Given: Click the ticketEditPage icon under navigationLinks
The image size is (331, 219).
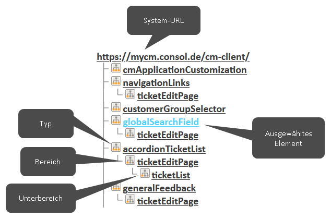Looking at the screenshot, I should click(x=130, y=95).
